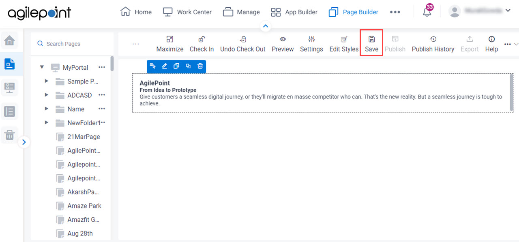The image size is (519, 242).
Task: Expand the Name folder
Action: coord(46,109)
